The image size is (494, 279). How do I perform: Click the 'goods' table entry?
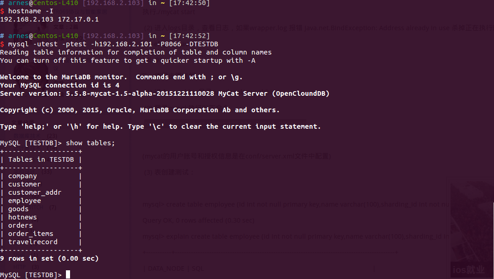point(18,209)
